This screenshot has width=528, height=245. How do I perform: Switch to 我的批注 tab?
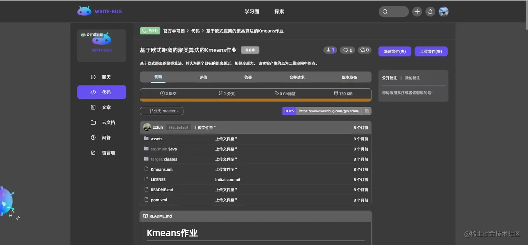(x=412, y=78)
